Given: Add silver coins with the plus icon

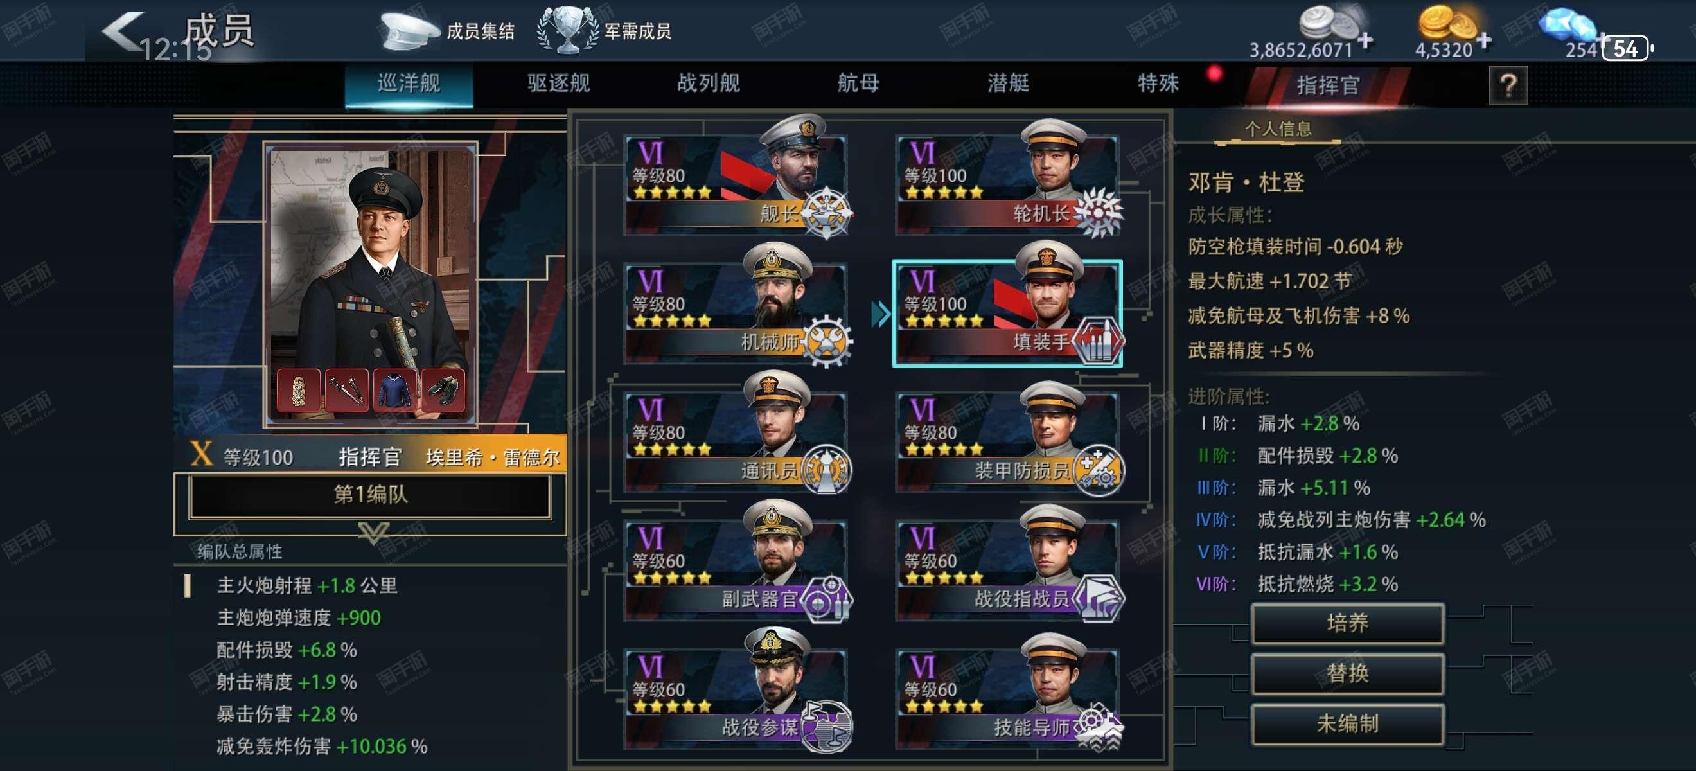Looking at the screenshot, I should click(1366, 41).
